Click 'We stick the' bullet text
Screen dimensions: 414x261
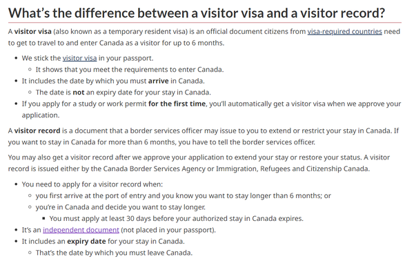[x=41, y=58]
